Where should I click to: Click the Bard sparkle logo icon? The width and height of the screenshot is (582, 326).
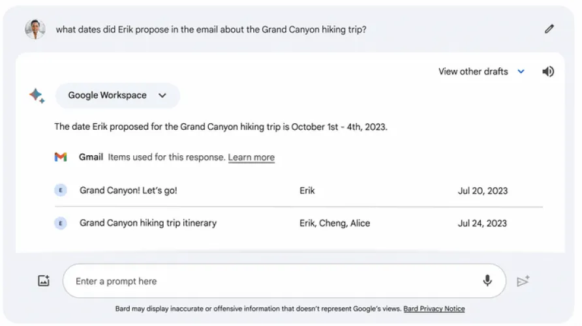tap(37, 96)
